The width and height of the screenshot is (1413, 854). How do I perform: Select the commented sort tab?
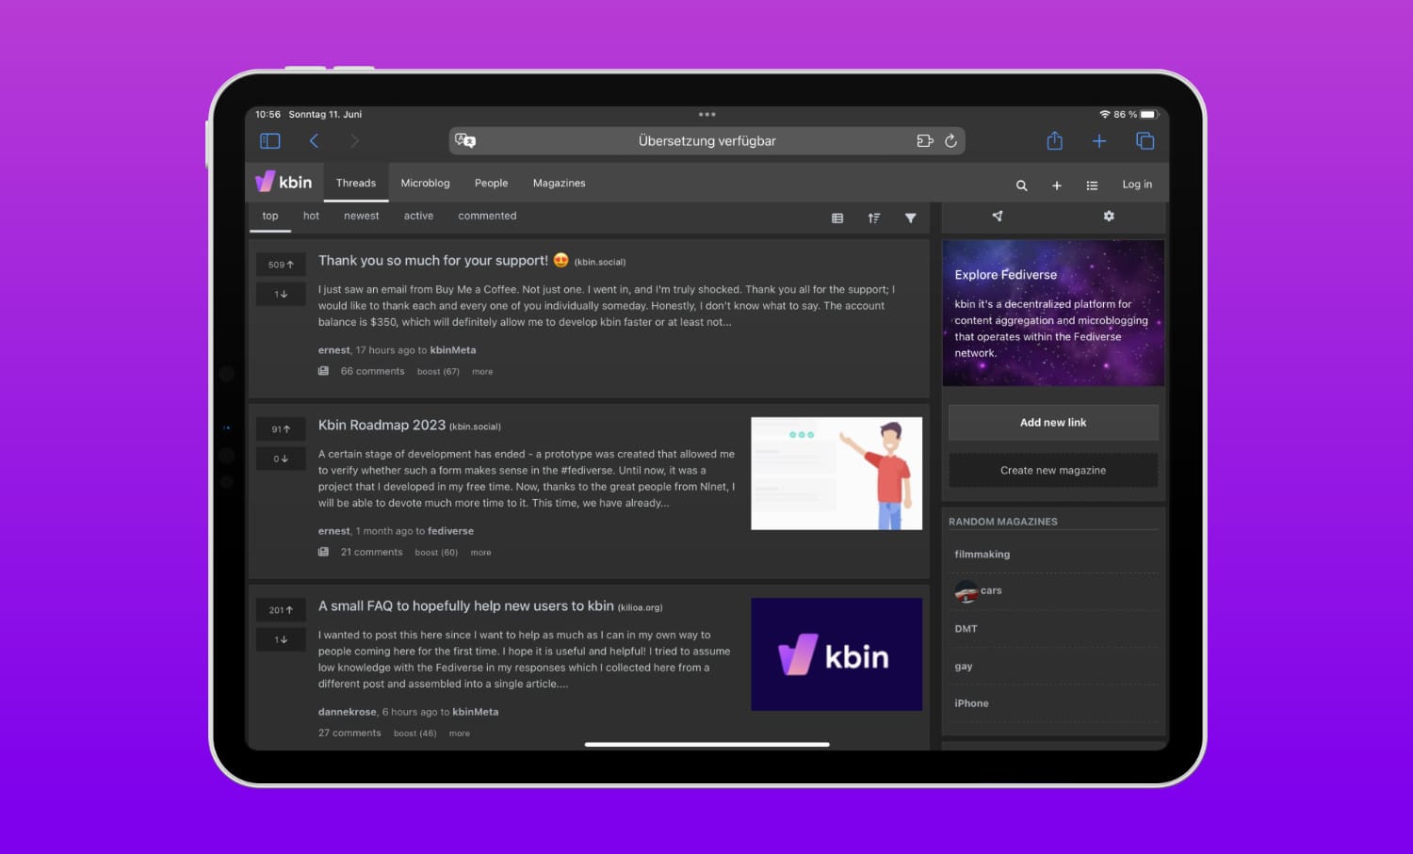(487, 216)
